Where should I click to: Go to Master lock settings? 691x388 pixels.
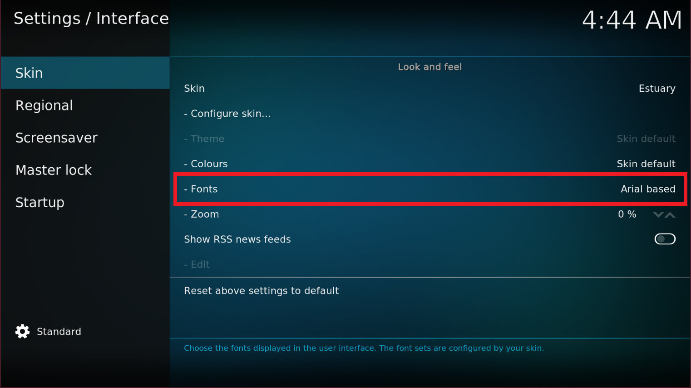(85, 170)
